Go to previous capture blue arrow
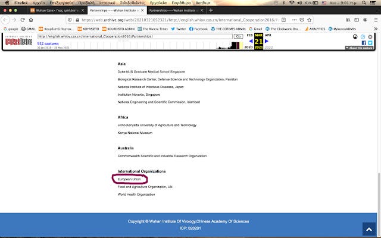The image size is (381, 238). pyautogui.click(x=251, y=41)
